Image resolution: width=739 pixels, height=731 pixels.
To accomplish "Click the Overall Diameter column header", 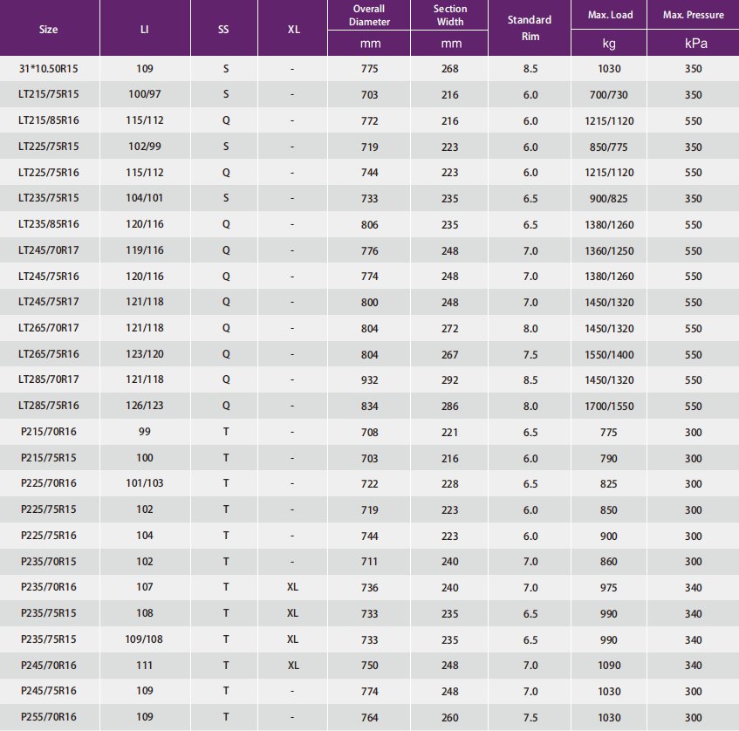I will [370, 15].
